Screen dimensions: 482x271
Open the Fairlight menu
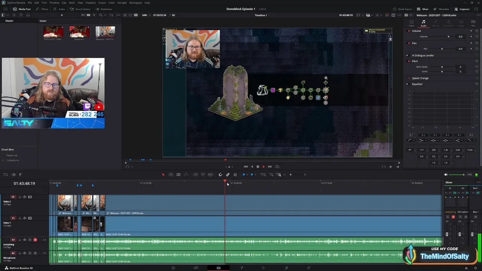(x=122, y=3)
